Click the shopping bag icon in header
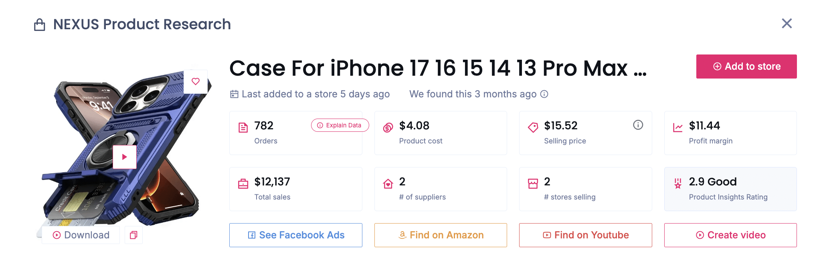 pyautogui.click(x=40, y=25)
